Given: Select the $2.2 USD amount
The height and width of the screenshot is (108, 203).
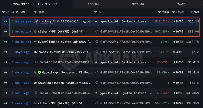Looking at the screenshot, I should (195, 52).
